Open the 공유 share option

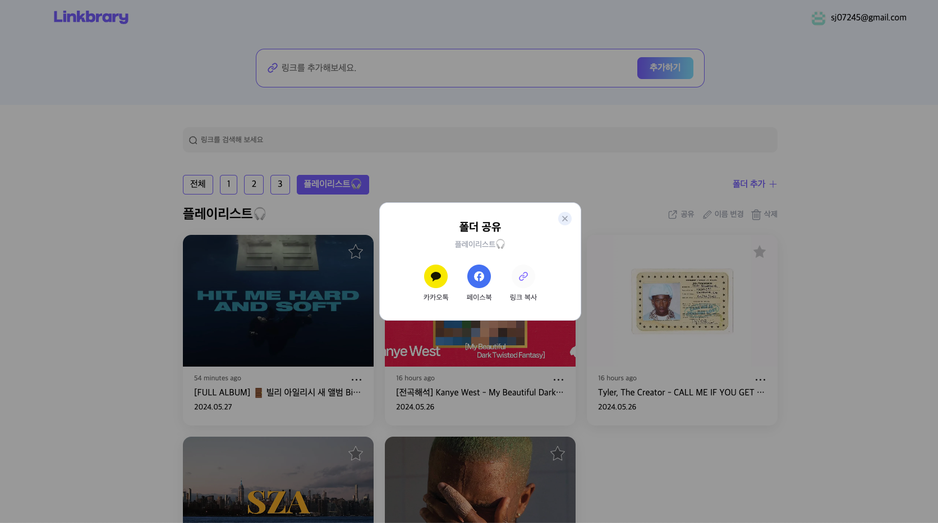(x=680, y=214)
